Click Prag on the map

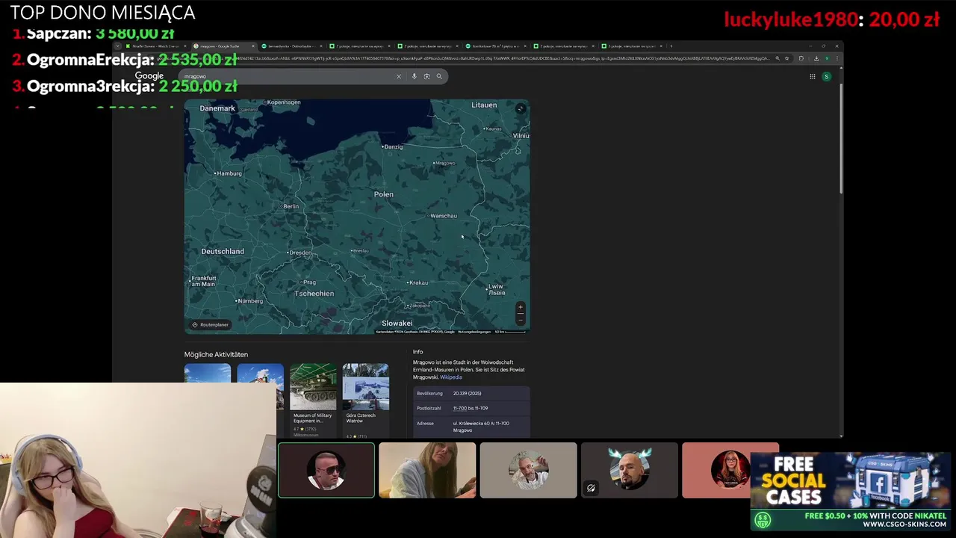click(310, 282)
